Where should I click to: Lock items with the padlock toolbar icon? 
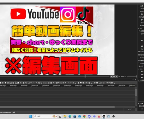coord(51,83)
